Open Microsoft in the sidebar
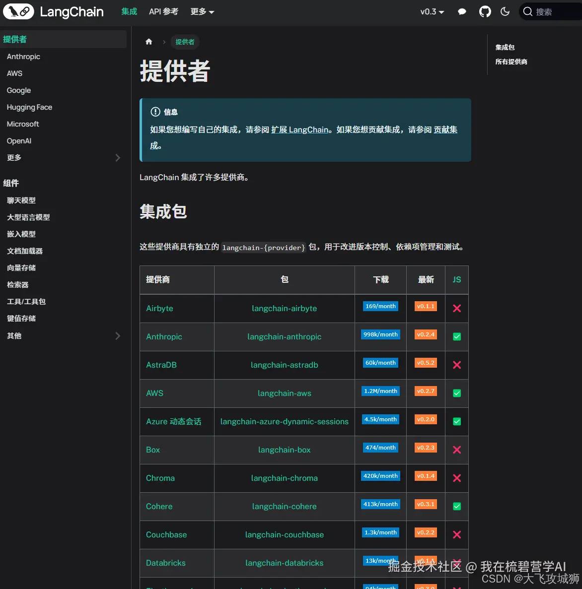Viewport: 582px width, 589px height. (23, 124)
